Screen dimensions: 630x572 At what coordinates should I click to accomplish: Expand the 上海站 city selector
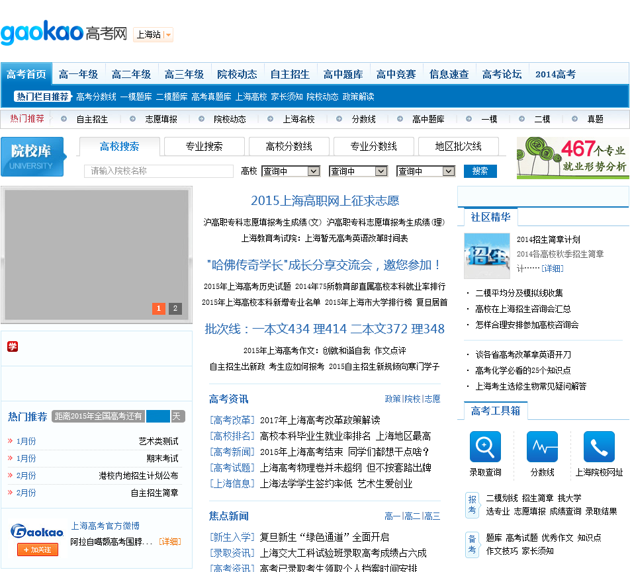153,34
